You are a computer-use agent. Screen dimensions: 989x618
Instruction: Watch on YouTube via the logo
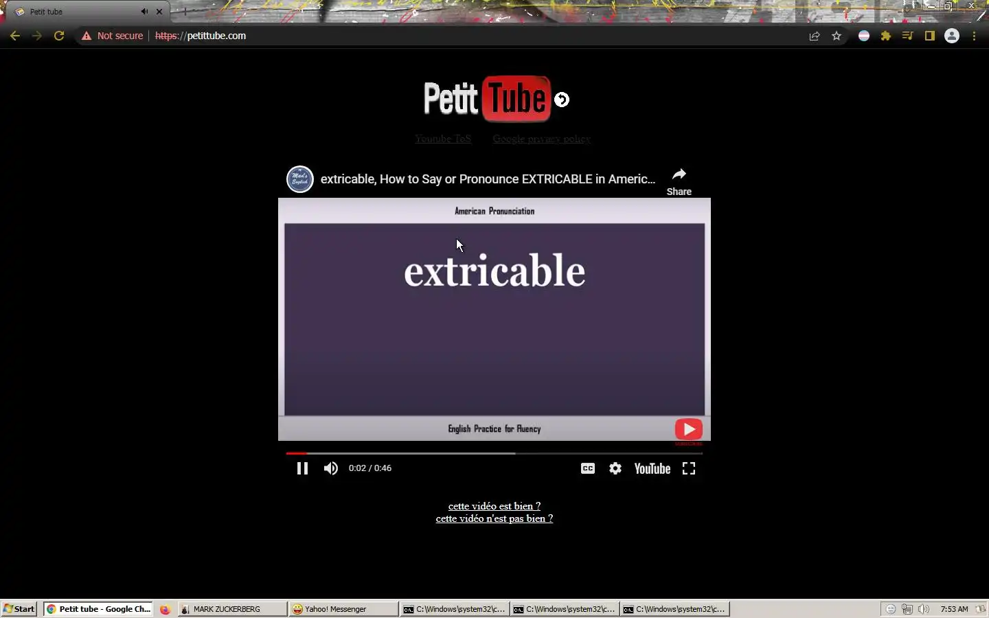click(x=652, y=468)
